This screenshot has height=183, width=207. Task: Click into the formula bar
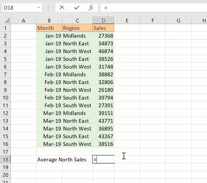(153, 8)
